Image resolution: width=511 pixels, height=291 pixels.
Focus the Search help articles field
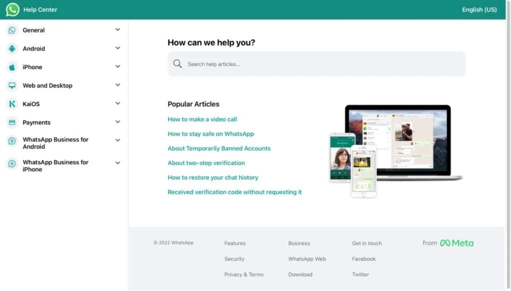pos(316,64)
